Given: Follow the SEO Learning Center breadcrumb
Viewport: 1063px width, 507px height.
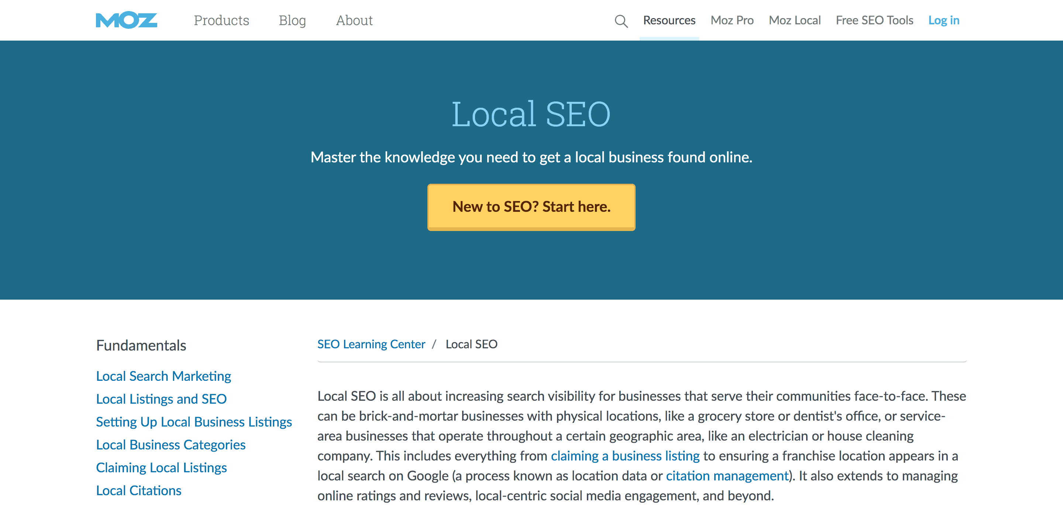Looking at the screenshot, I should point(371,344).
